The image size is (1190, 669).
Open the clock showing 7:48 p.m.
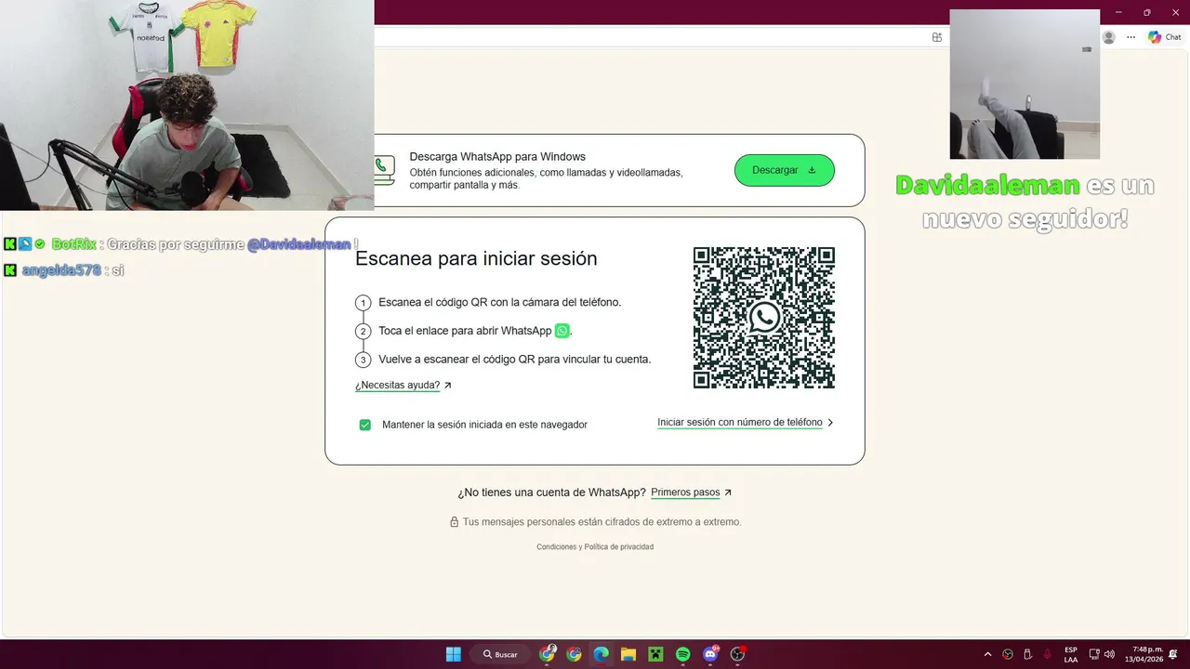pyautogui.click(x=1144, y=654)
